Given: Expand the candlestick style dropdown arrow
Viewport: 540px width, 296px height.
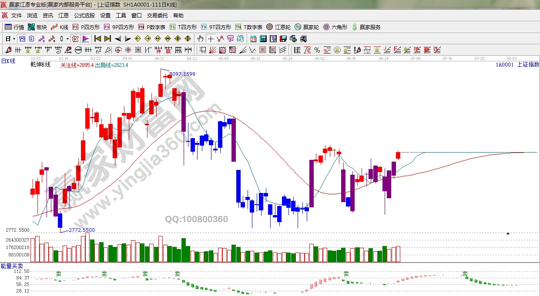Looking at the screenshot, I should (x=67, y=39).
